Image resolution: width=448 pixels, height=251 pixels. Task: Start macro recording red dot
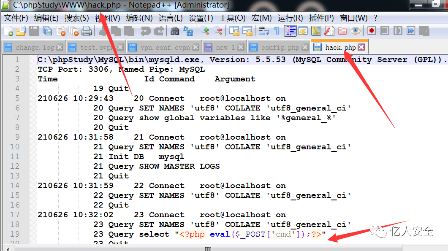tap(372, 31)
